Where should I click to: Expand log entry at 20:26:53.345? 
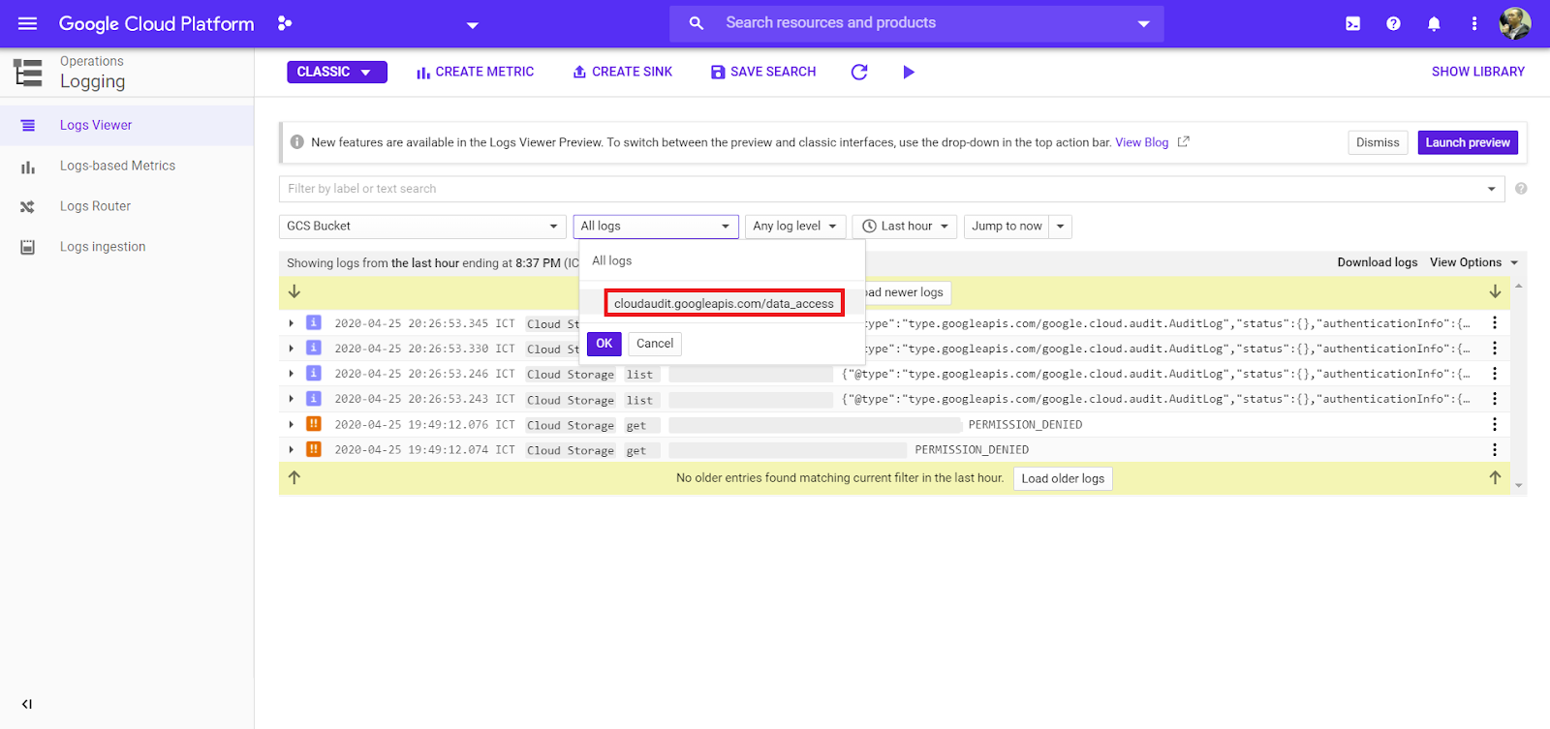pos(291,323)
